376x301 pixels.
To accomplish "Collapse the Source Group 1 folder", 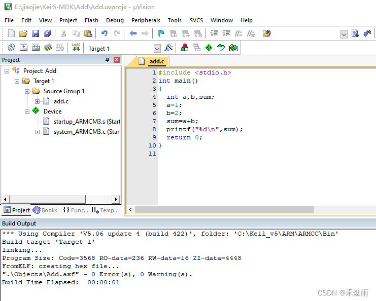I will [x=27, y=91].
